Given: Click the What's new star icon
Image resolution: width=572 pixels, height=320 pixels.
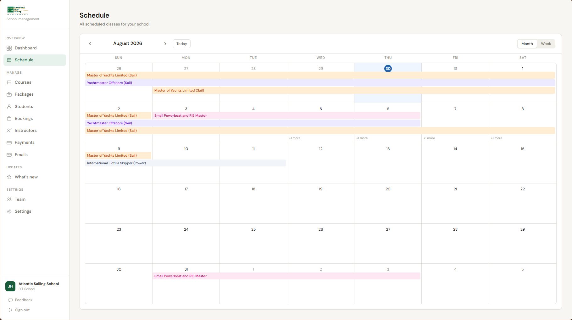Looking at the screenshot, I should click(9, 177).
